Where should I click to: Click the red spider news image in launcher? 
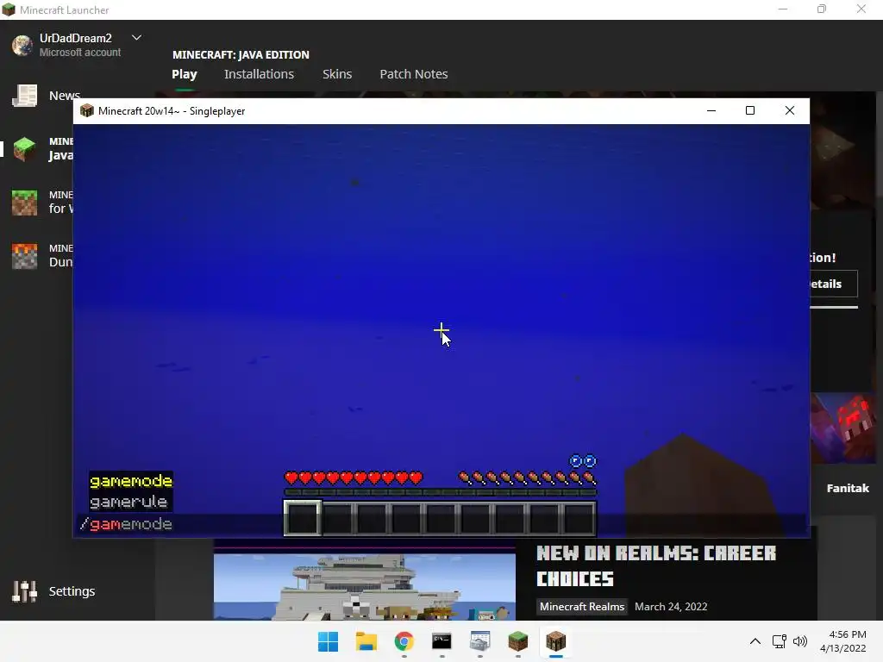[843, 428]
